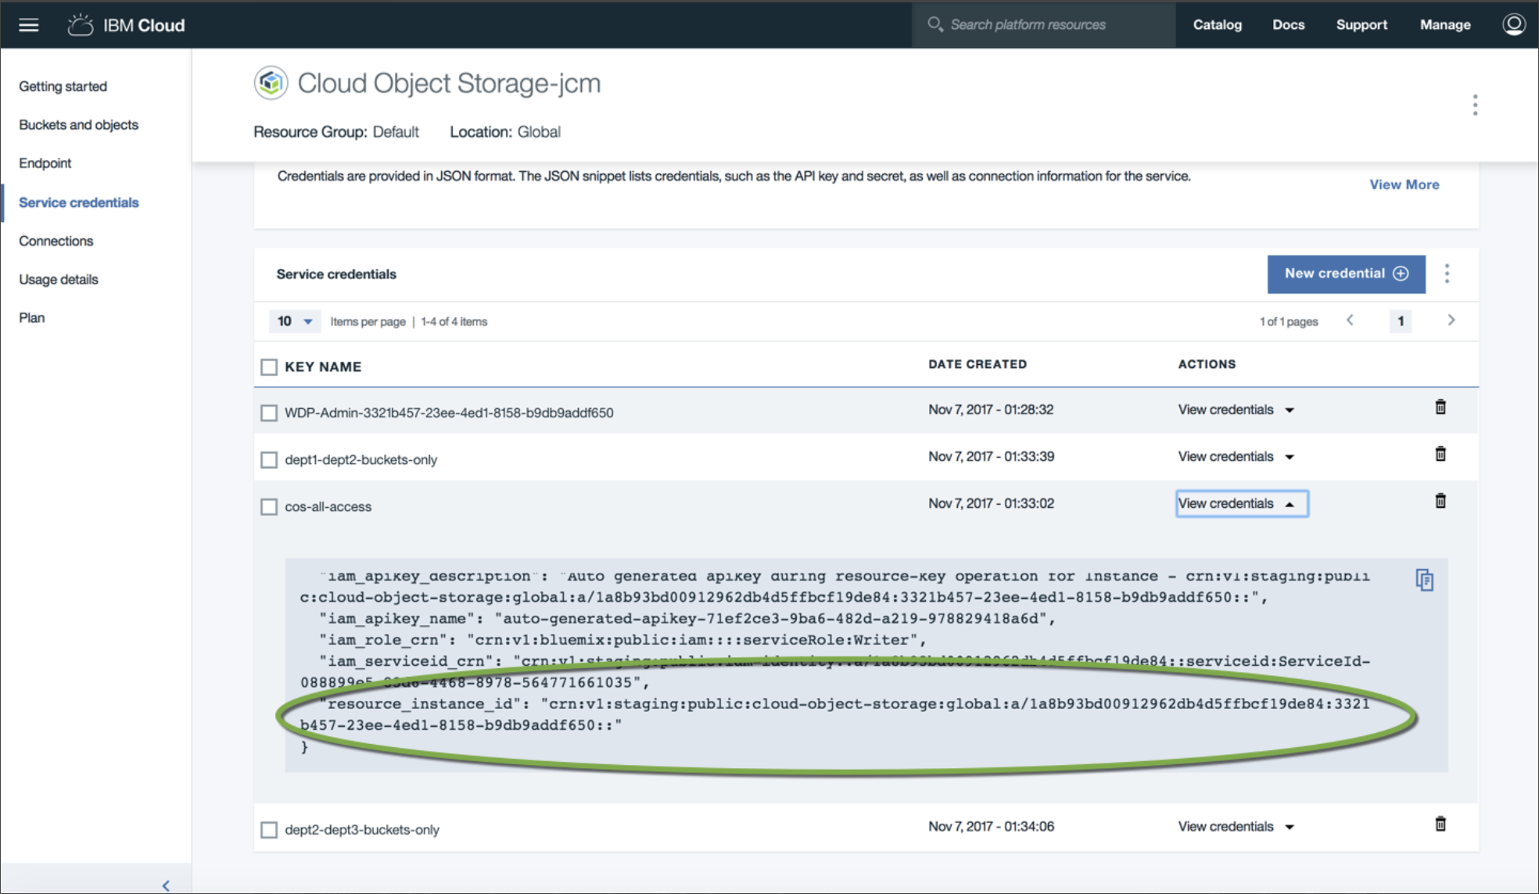Click the delete icon for WDP-Admin credential
1539x894 pixels.
[1440, 408]
